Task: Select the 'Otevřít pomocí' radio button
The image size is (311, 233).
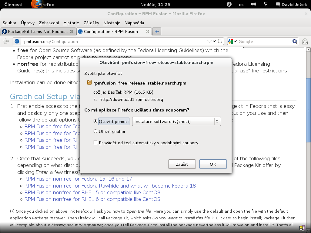Action: click(95, 121)
